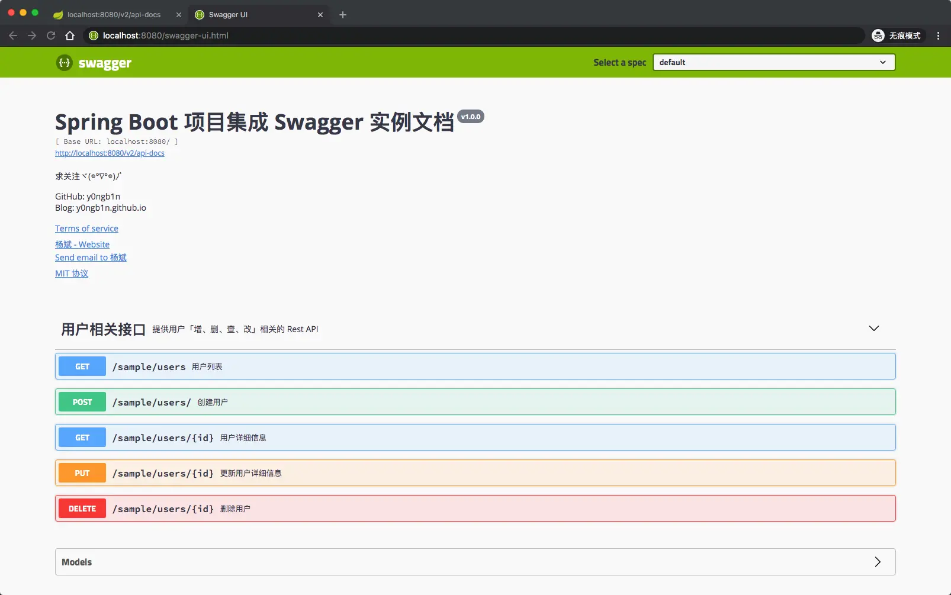The image size is (951, 595).
Task: Expand the POST /sample/users/ 创建用户 operation
Action: 415,401
